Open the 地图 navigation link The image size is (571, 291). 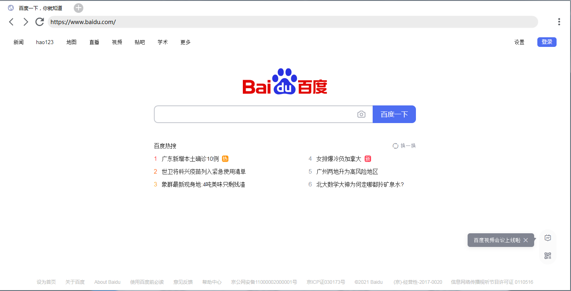tap(71, 42)
